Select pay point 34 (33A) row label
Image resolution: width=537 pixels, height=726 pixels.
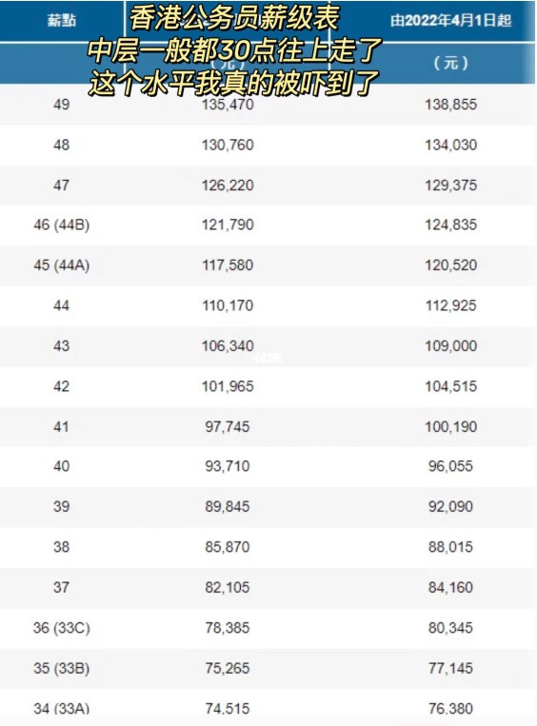tap(61, 709)
